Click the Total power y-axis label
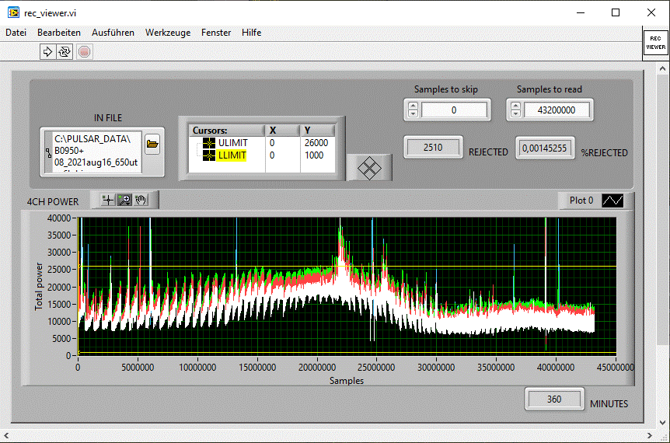The width and height of the screenshot is (670, 443). [x=39, y=286]
